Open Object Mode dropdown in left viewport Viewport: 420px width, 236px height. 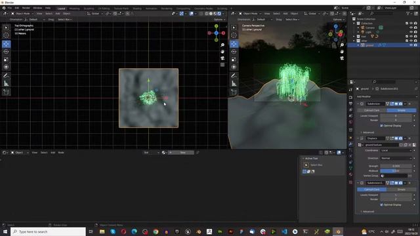tap(22, 13)
